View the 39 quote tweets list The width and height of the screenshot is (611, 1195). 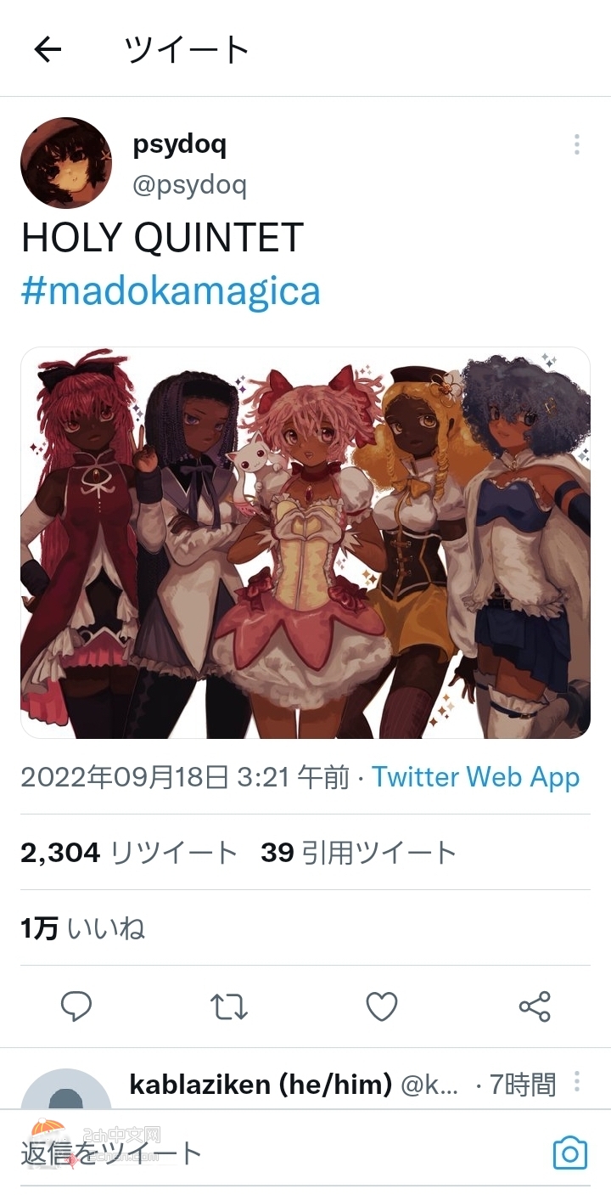359,853
